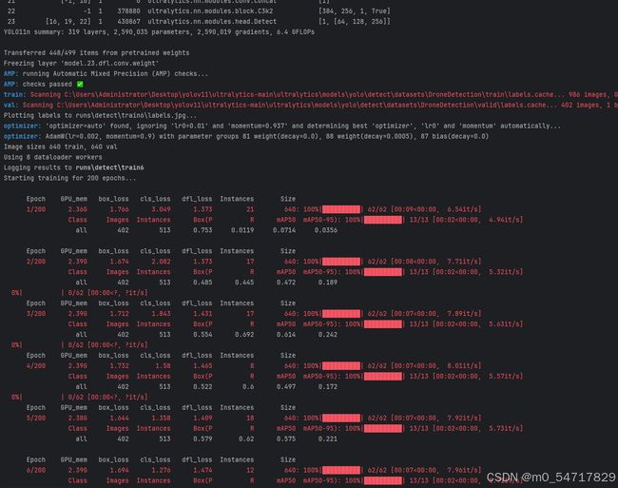The height and width of the screenshot is (488, 618).
Task: Click the epoch label '5/200'
Action: [x=36, y=418]
